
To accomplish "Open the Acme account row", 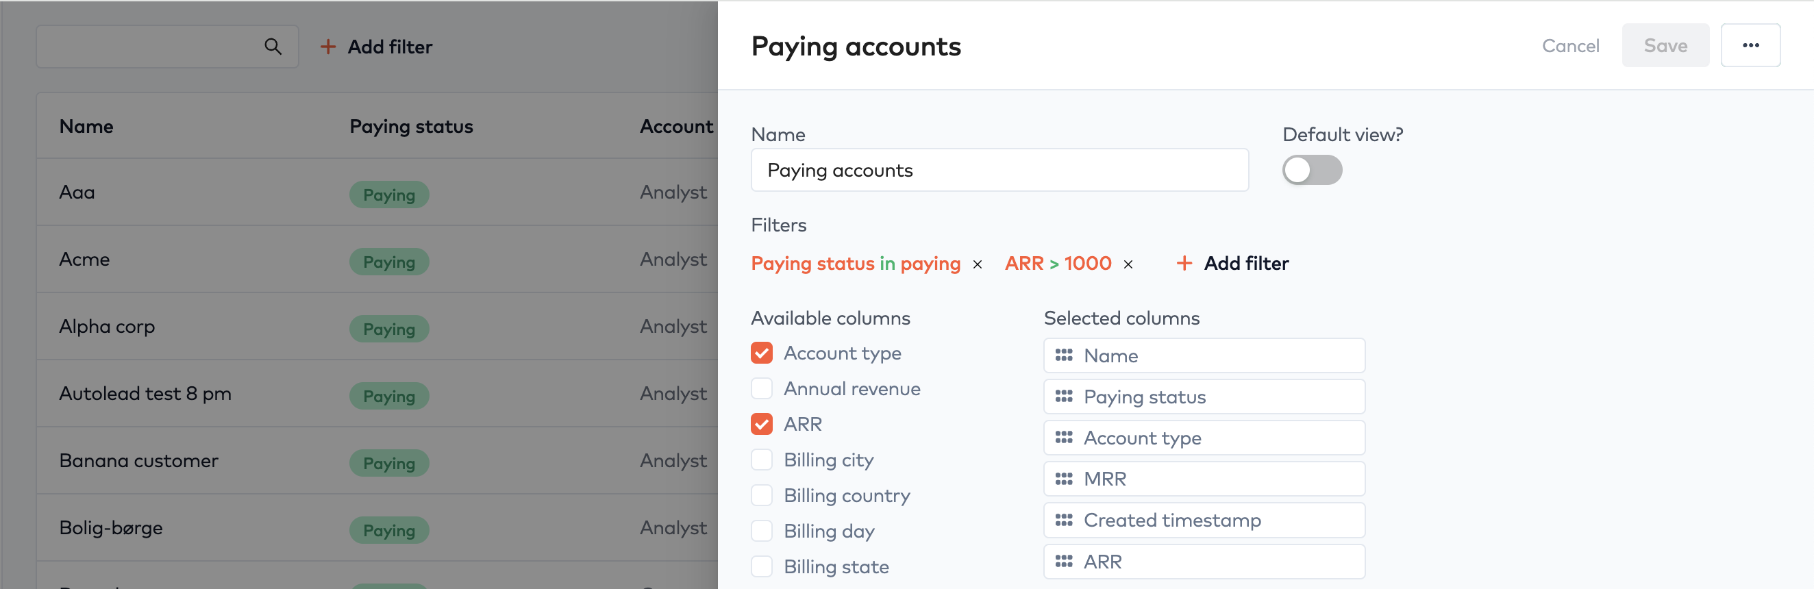I will coord(377,260).
